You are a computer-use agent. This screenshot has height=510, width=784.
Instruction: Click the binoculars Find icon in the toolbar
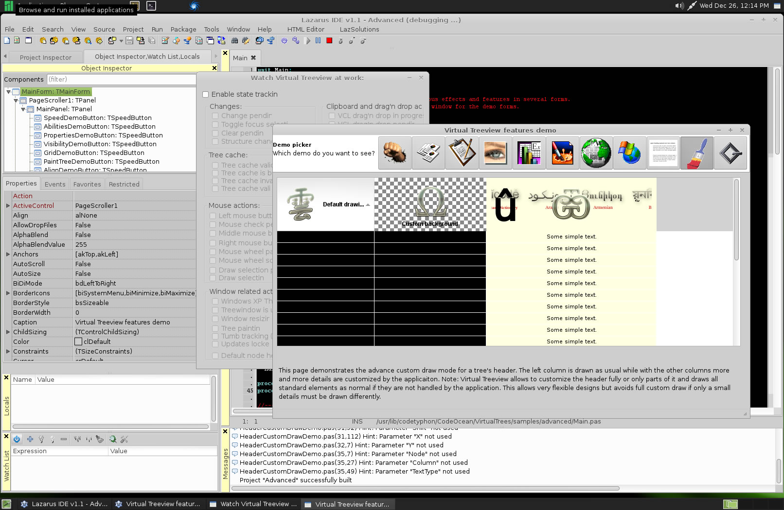point(235,41)
